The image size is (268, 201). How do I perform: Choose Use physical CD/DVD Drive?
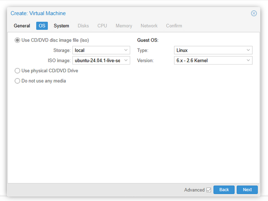coord(18,71)
